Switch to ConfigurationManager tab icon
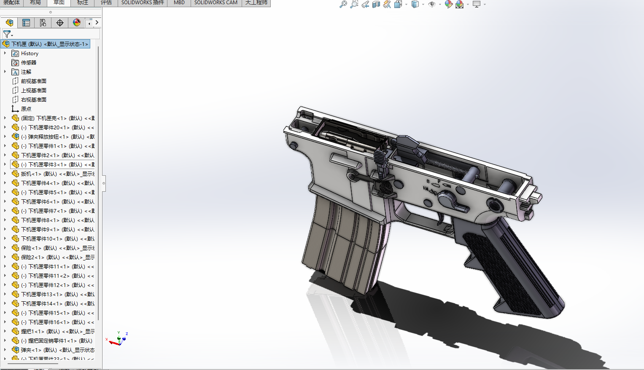Image resolution: width=644 pixels, height=370 pixels. coord(43,23)
